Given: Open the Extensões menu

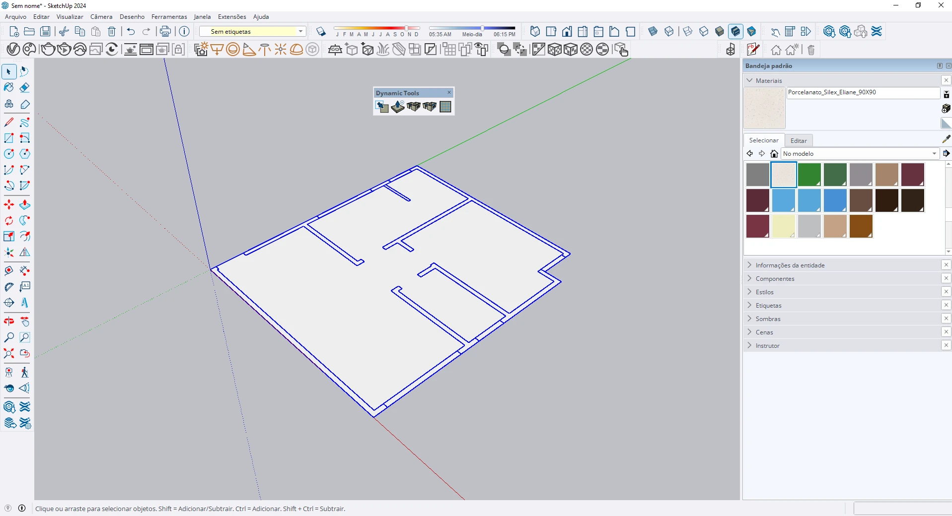Looking at the screenshot, I should [232, 17].
